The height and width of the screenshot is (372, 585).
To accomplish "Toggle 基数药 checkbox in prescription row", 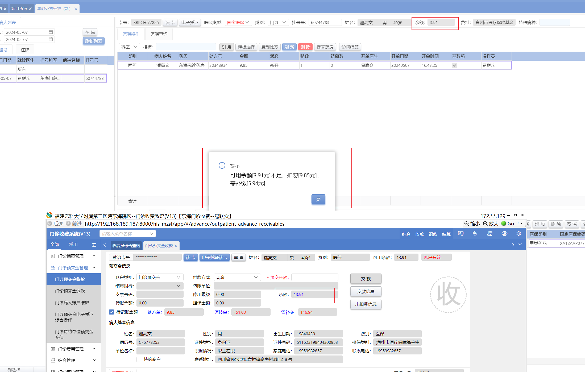I will coord(454,65).
